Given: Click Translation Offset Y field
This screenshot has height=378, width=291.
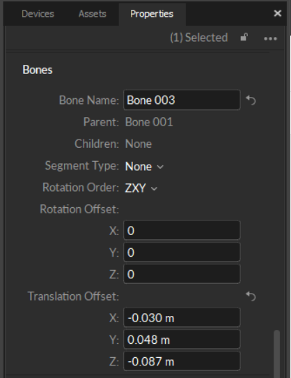Looking at the screenshot, I should pos(182,340).
